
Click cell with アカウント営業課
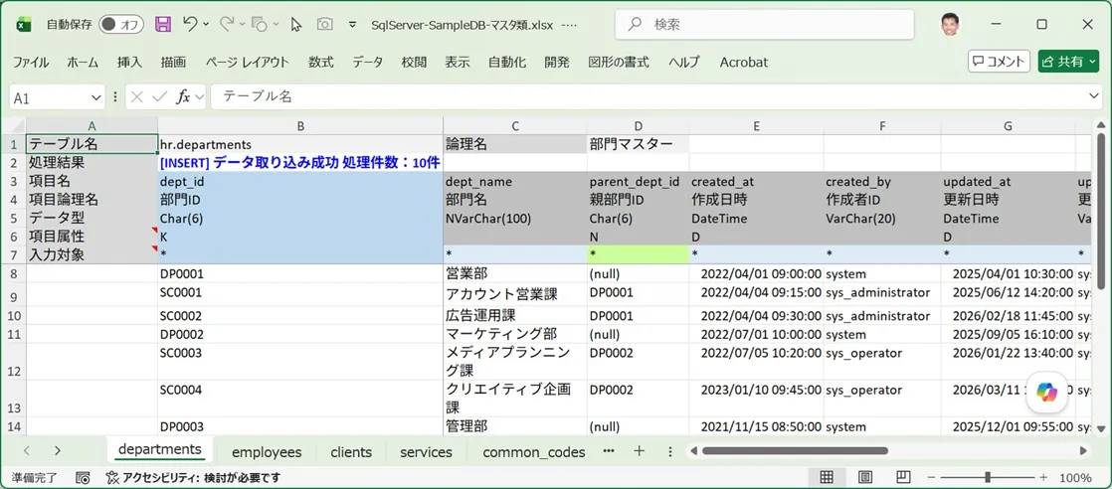click(x=515, y=295)
